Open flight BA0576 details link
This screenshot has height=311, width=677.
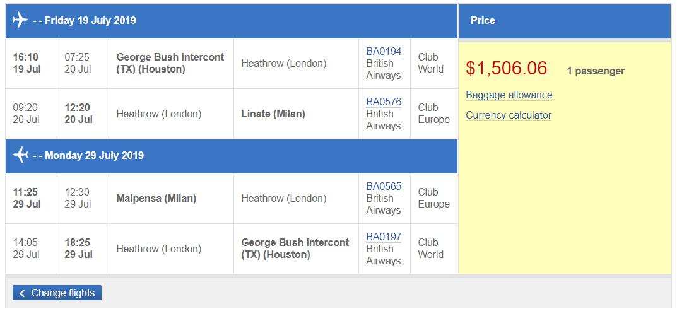coord(384,102)
